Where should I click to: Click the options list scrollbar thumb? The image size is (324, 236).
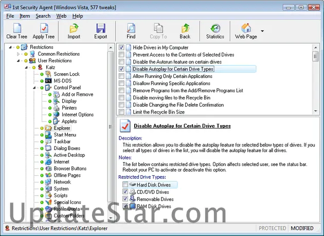(316, 56)
